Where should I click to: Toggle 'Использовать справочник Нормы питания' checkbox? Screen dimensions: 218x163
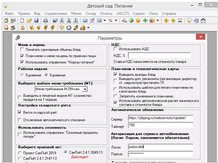22,62
